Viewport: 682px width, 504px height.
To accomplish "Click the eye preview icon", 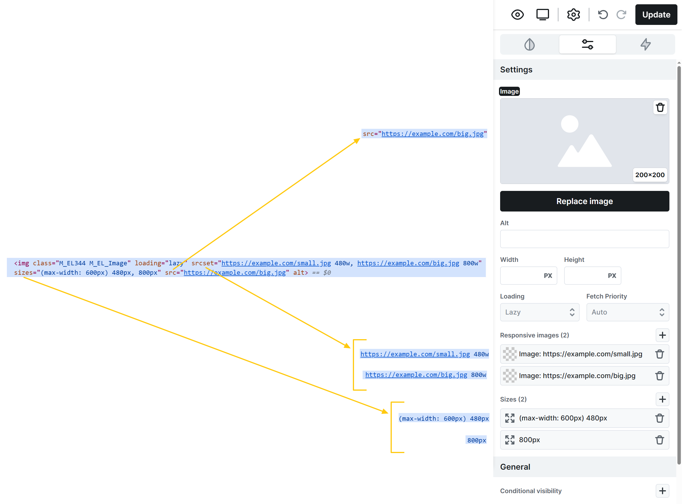I will click(517, 15).
